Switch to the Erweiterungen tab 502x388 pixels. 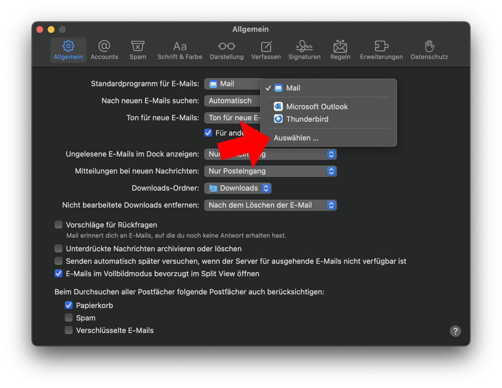click(381, 50)
